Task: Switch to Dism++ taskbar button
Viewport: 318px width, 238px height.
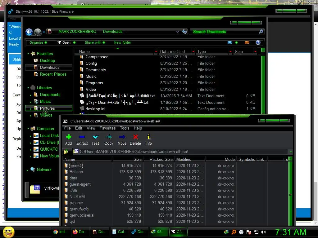Action: pyautogui.click(x=139, y=232)
